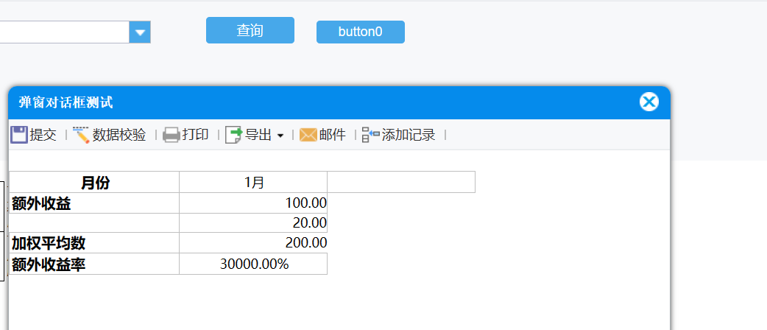Click the 添加记录 insert row icon
The height and width of the screenshot is (330, 767).
click(x=371, y=135)
